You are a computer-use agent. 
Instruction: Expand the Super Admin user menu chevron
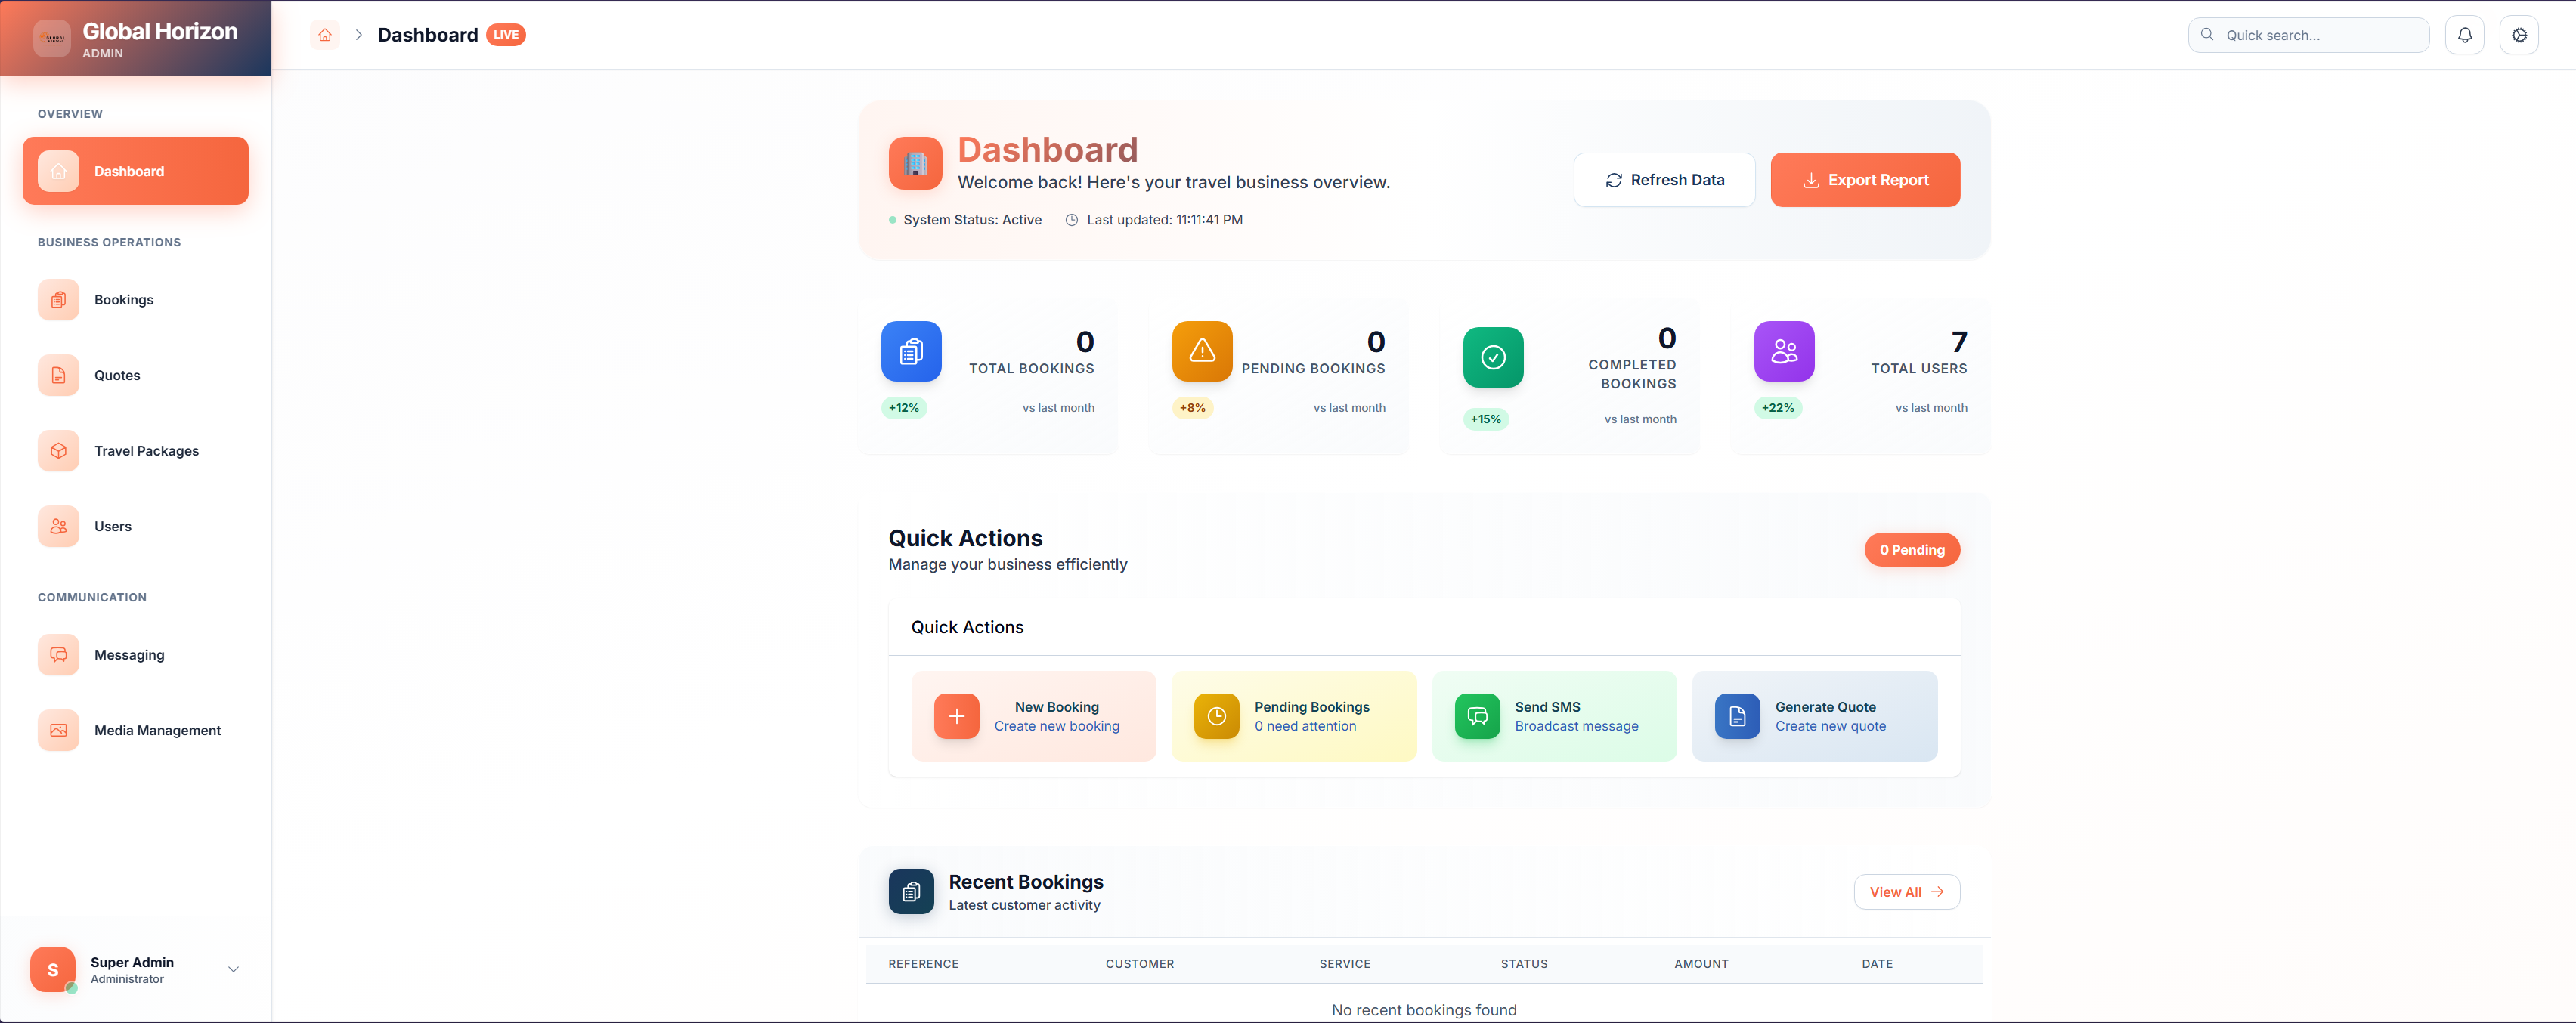click(x=233, y=969)
